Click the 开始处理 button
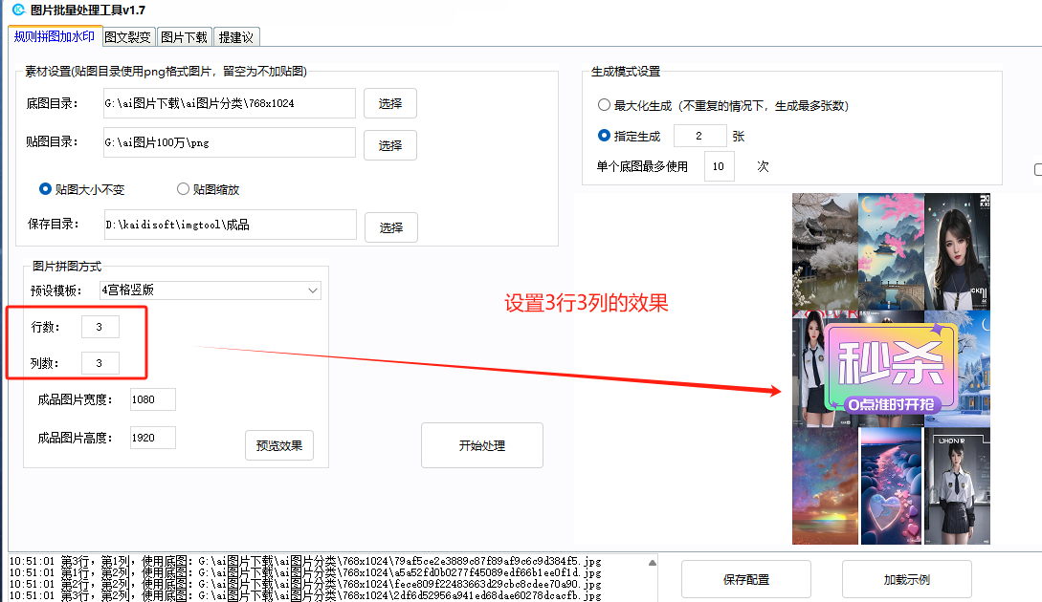The width and height of the screenshot is (1042, 602). coord(482,445)
